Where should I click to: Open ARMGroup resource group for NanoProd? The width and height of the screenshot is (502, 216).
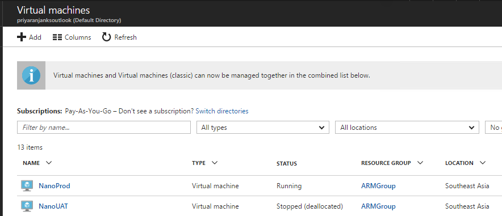point(378,185)
